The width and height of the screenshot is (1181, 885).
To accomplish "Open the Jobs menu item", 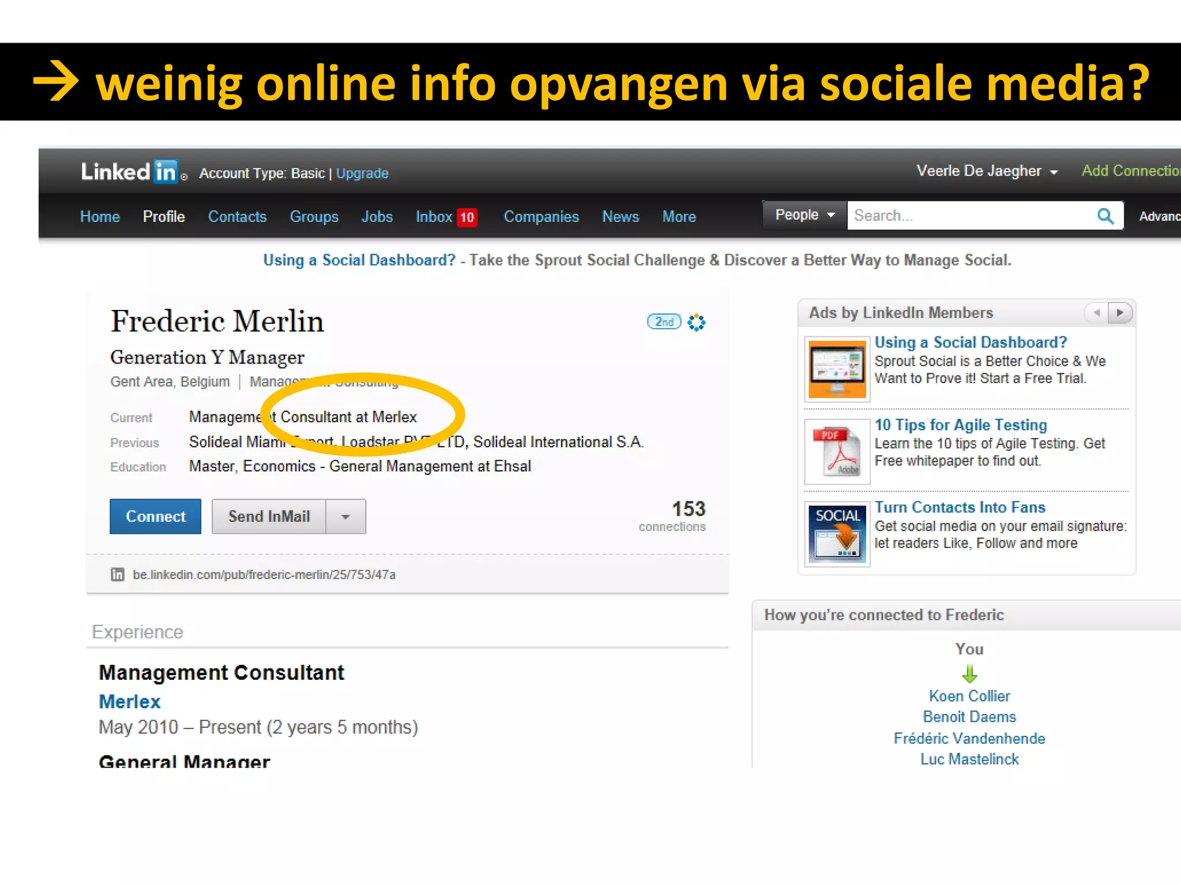I will (377, 217).
